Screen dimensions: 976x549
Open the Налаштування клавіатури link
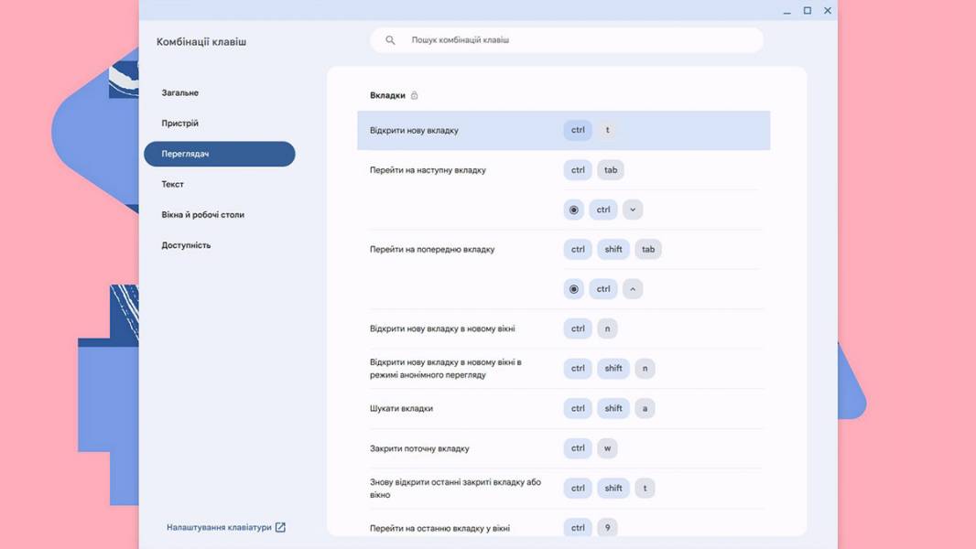tap(219, 527)
